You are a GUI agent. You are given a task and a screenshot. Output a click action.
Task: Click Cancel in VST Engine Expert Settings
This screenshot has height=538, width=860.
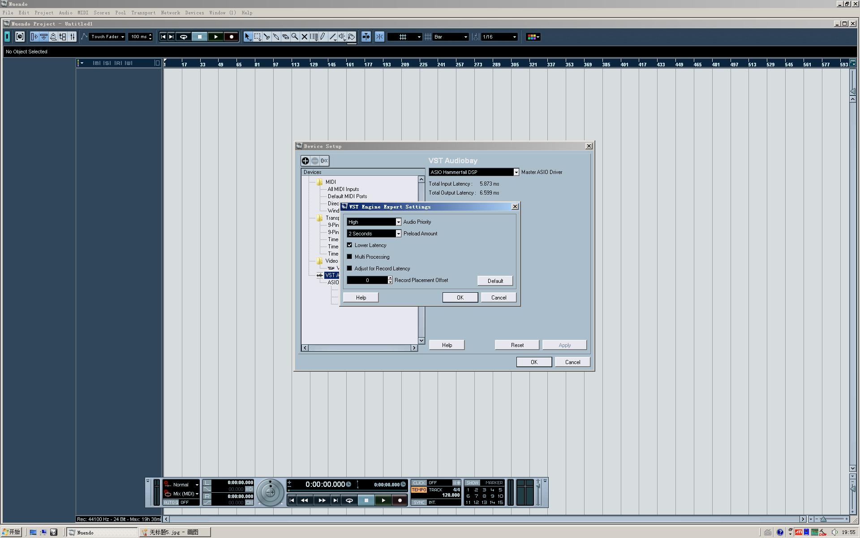[x=499, y=298]
